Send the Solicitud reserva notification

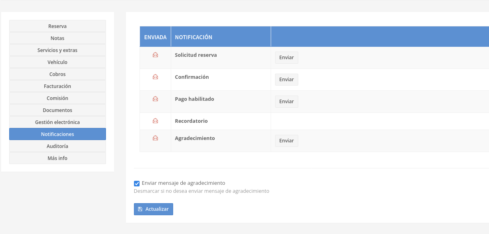point(287,58)
